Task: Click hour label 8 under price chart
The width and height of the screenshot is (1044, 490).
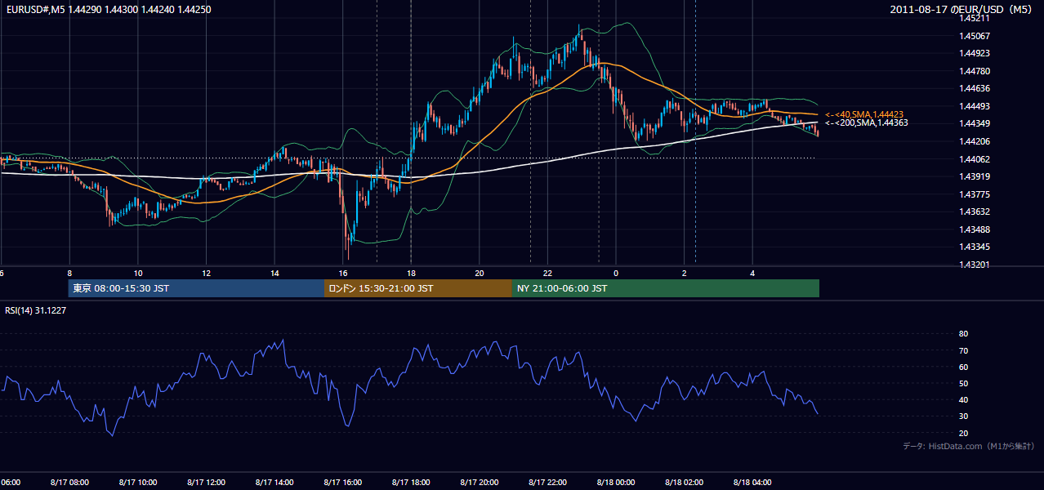Action: tap(69, 273)
